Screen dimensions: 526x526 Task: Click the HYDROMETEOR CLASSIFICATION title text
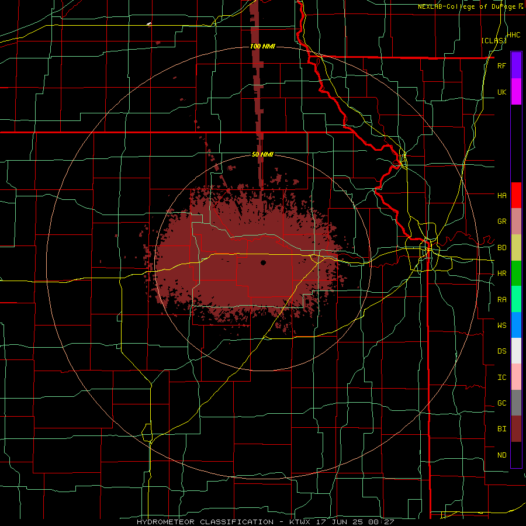point(205,522)
